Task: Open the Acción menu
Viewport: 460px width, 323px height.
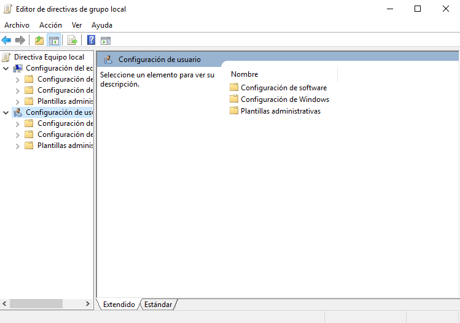Action: click(x=50, y=25)
